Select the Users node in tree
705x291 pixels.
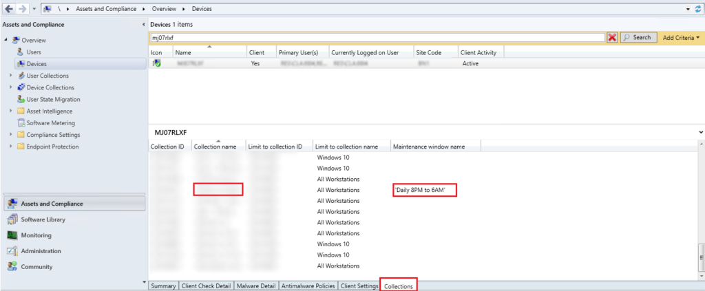point(33,52)
